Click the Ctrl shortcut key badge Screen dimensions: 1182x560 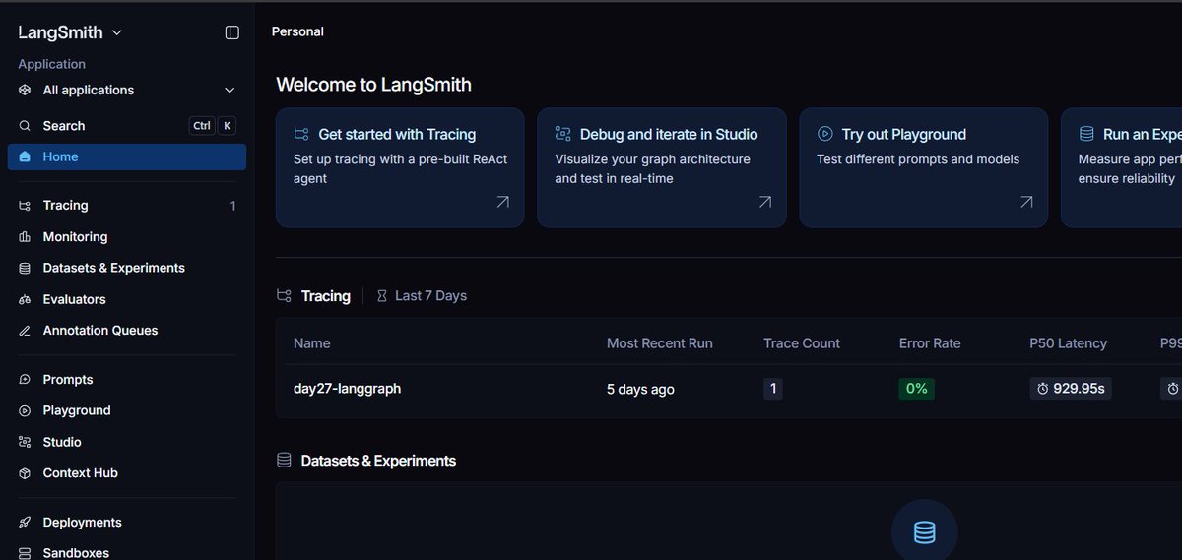[x=202, y=126]
